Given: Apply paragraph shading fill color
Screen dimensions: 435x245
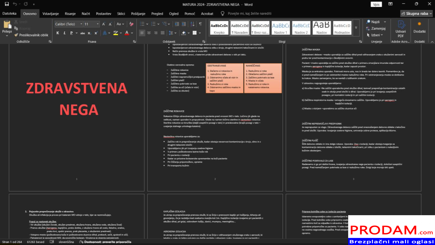Looking at the screenshot, I should [183, 33].
